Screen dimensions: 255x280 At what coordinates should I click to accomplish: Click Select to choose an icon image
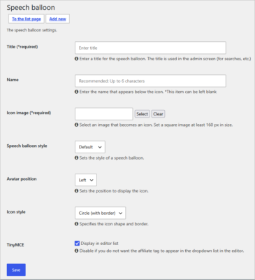[x=142, y=114]
